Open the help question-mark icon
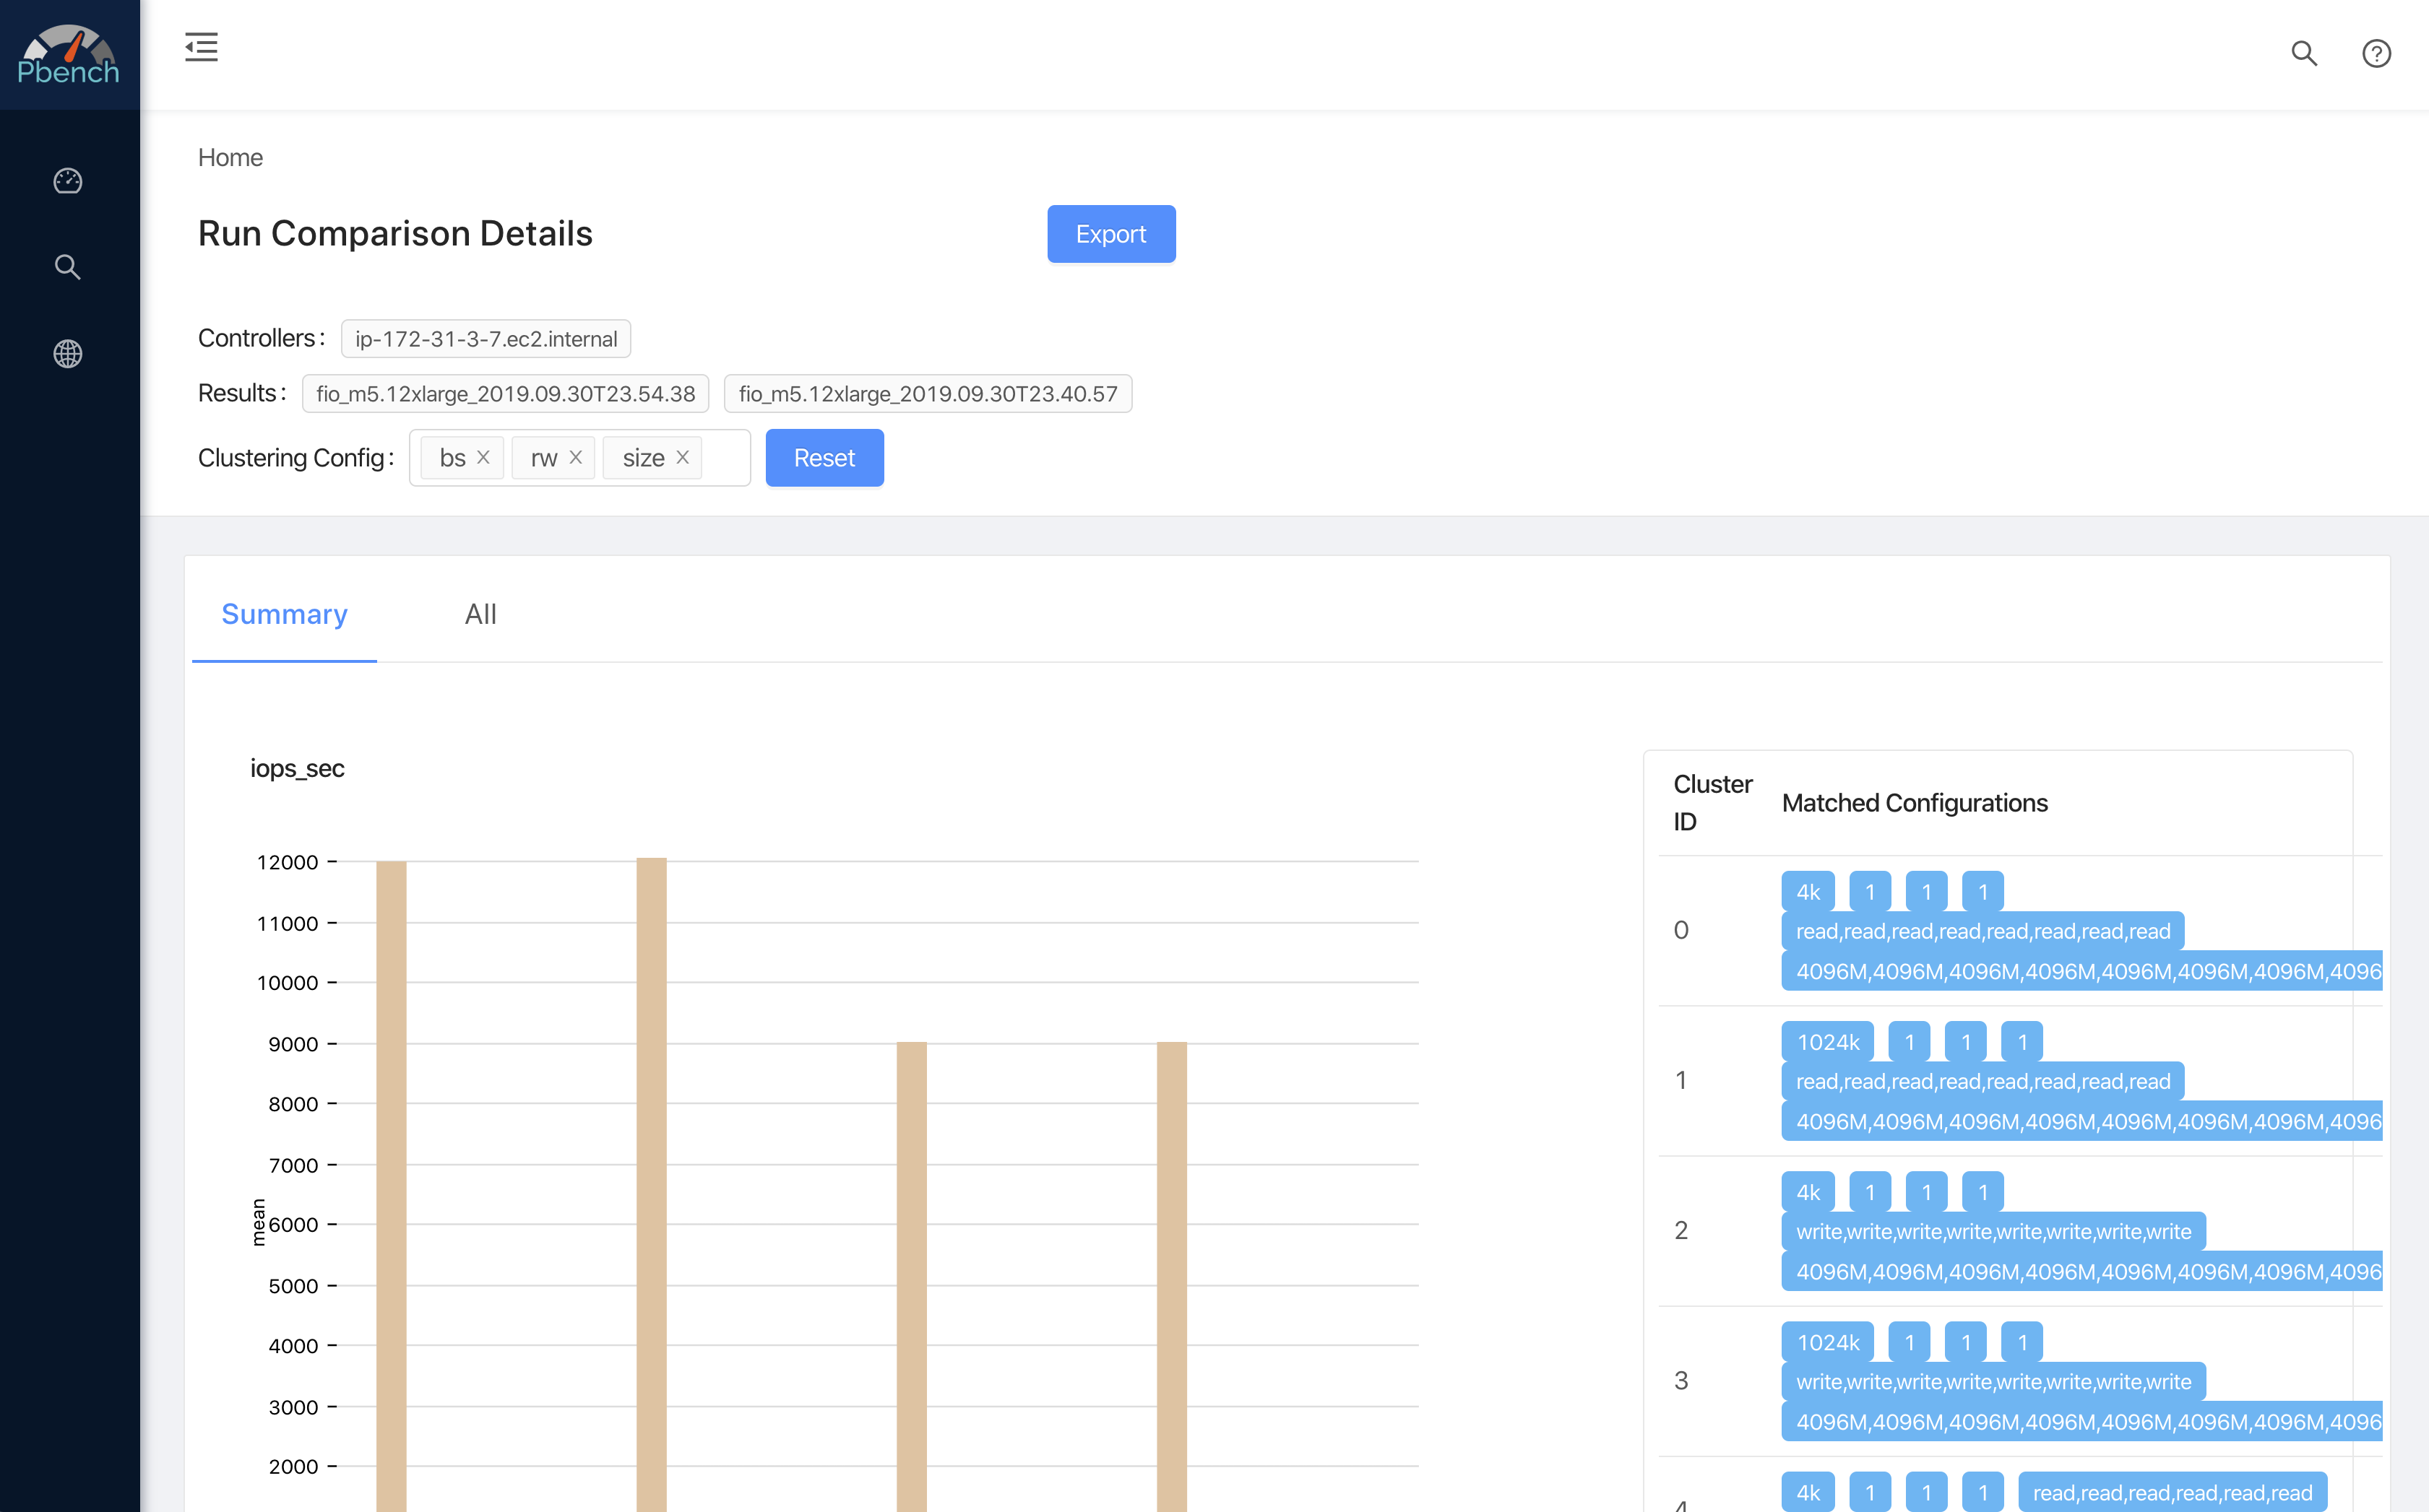2429x1512 pixels. coord(2377,54)
